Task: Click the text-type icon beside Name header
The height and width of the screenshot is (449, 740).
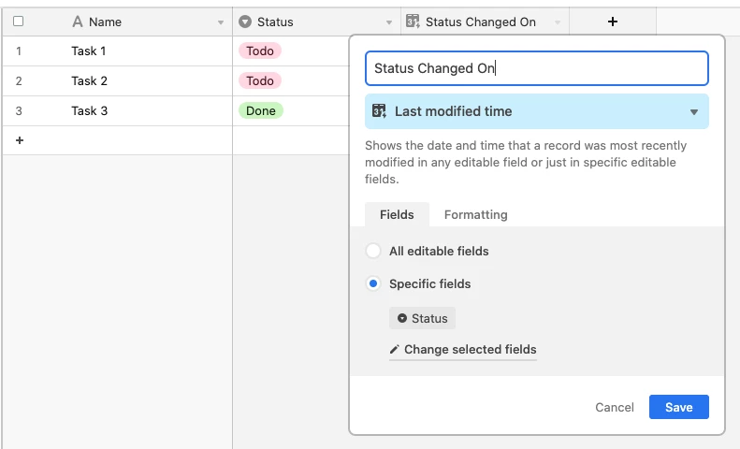Action: [78, 22]
